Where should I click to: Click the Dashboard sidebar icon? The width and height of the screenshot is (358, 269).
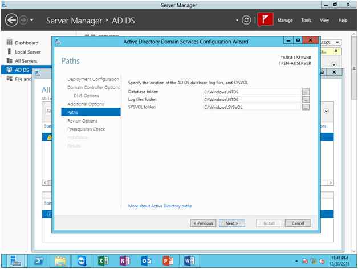(9, 43)
